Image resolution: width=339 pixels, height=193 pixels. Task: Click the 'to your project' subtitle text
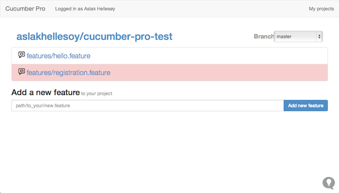click(x=96, y=93)
